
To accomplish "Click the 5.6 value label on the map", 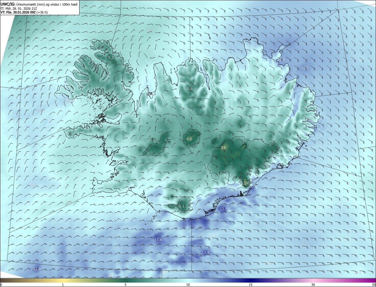I will [190, 89].
